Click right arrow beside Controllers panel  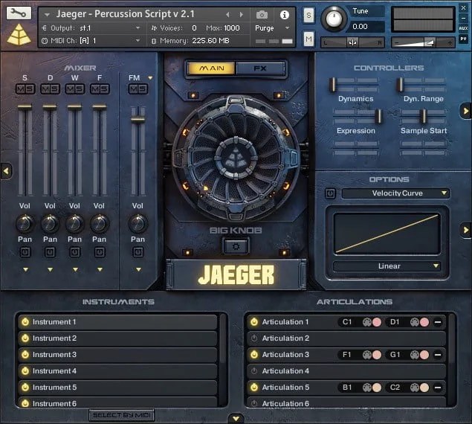466,111
